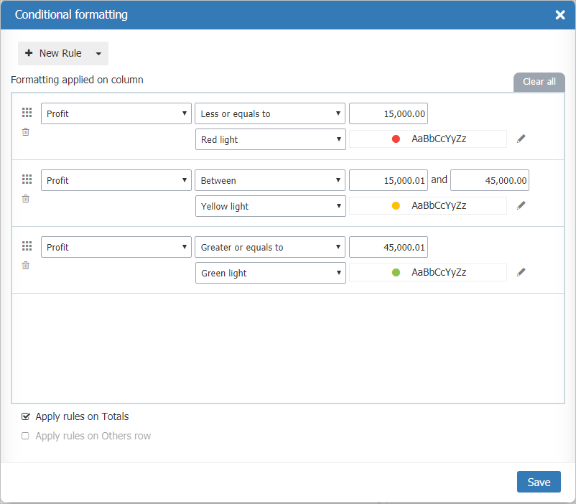Grab the drag handle of the first rule
Image resolution: width=576 pixels, height=504 pixels.
[27, 113]
